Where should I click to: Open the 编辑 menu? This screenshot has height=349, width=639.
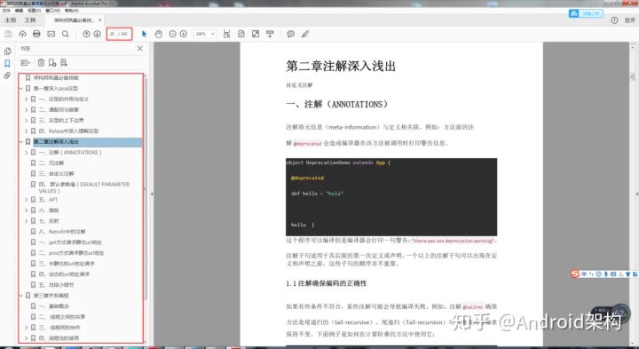(19, 10)
